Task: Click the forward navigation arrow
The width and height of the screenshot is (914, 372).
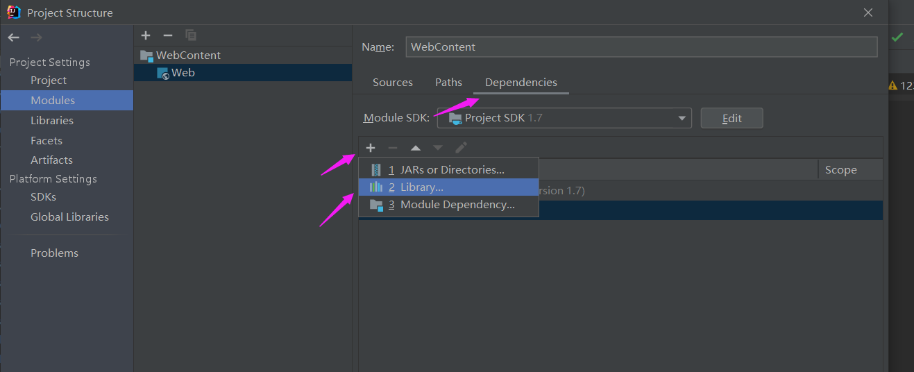Action: [36, 37]
